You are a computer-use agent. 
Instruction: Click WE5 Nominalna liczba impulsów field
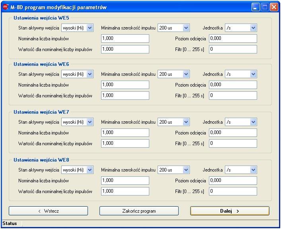pyautogui.click(x=125, y=39)
